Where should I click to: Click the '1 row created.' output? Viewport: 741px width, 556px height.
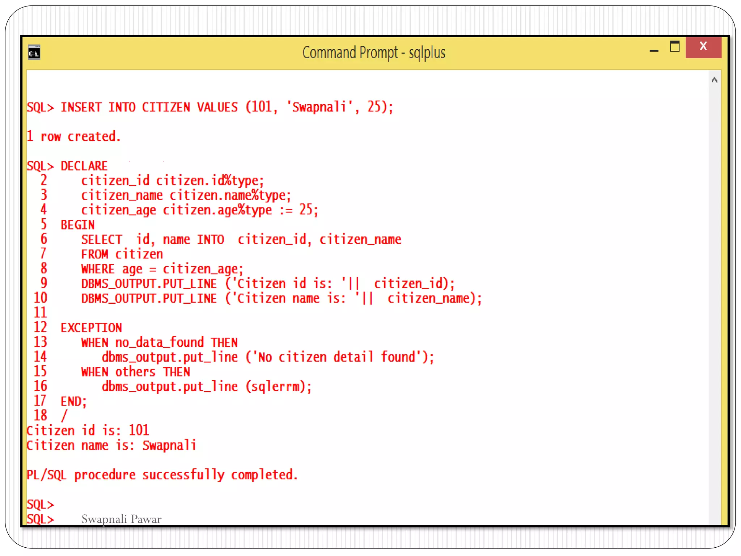click(74, 136)
